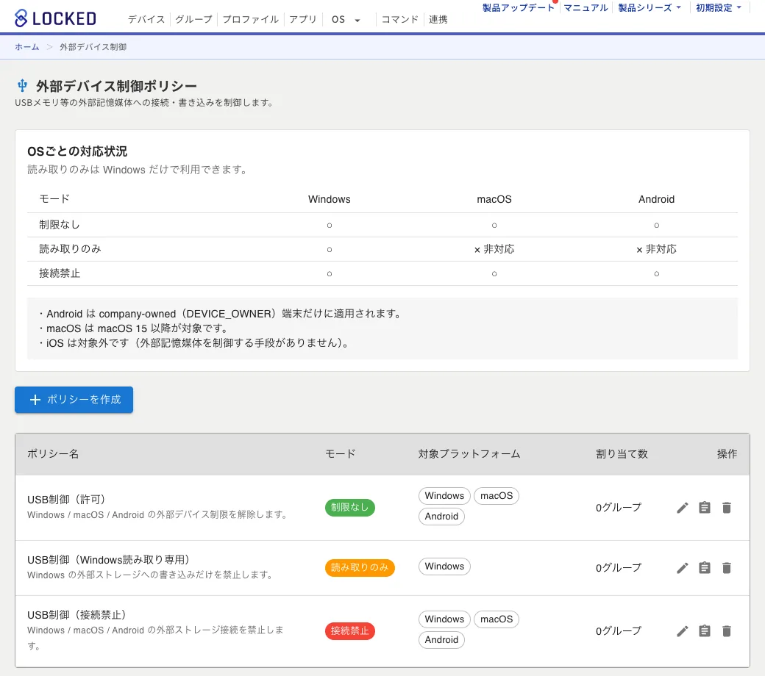Click the USB制御（Windows読み取り専用）policy name
Viewport: 765px width, 676px height.
(x=108, y=559)
